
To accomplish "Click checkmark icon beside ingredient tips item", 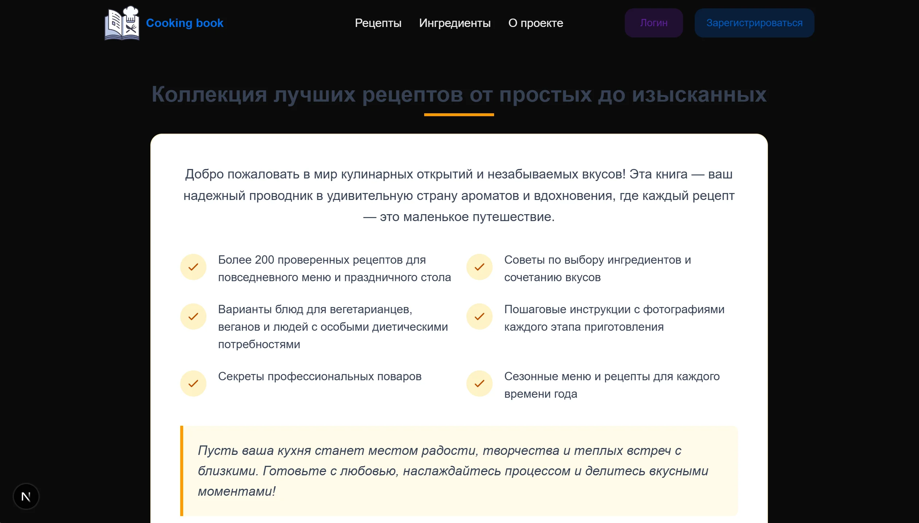I will point(479,267).
